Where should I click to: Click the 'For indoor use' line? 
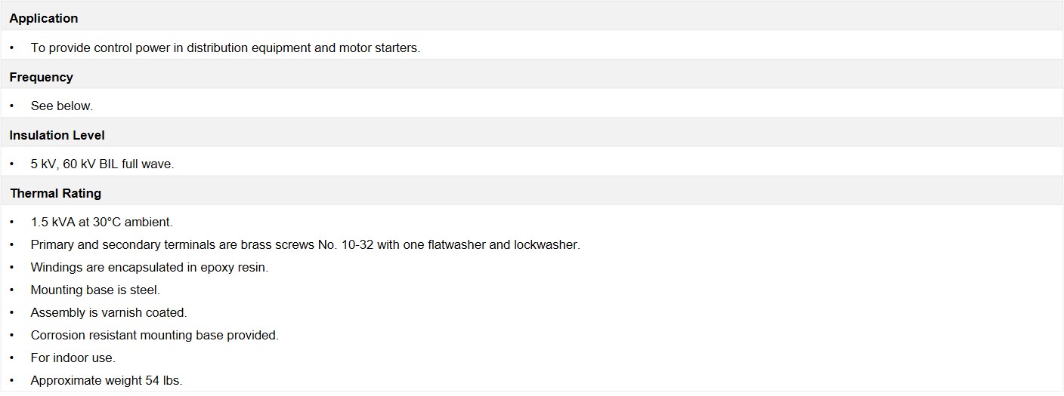pyautogui.click(x=73, y=358)
